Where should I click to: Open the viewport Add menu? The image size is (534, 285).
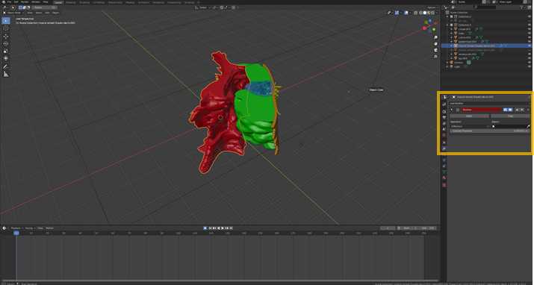47,13
